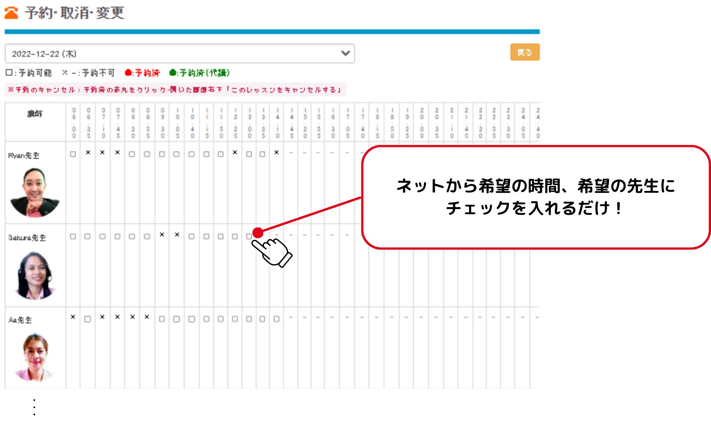Click the white hand pointer icon
Image resolution: width=711 pixels, height=432 pixels.
point(272,252)
